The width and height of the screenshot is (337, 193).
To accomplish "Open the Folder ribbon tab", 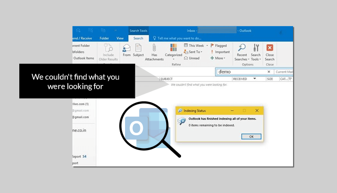I will (x=104, y=38).
